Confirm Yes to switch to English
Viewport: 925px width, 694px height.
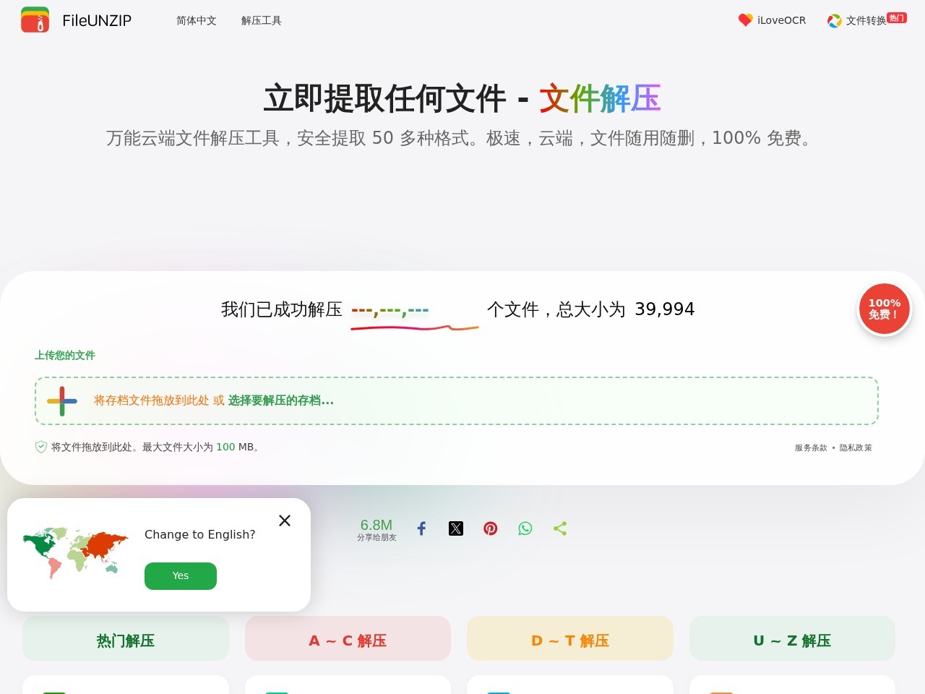coord(181,576)
